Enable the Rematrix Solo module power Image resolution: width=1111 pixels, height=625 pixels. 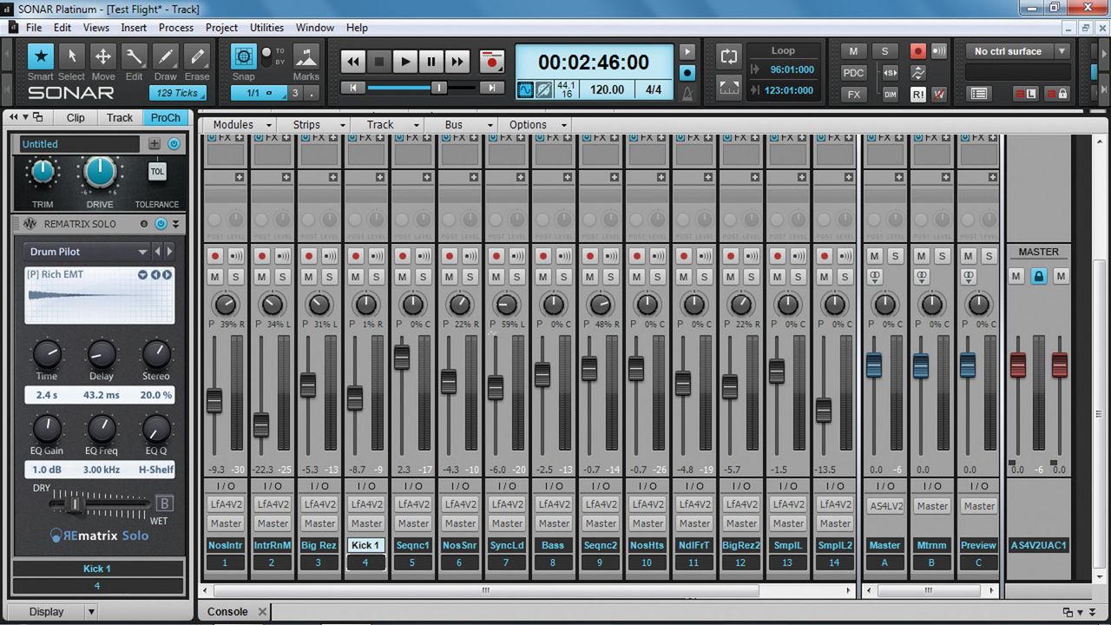[160, 224]
